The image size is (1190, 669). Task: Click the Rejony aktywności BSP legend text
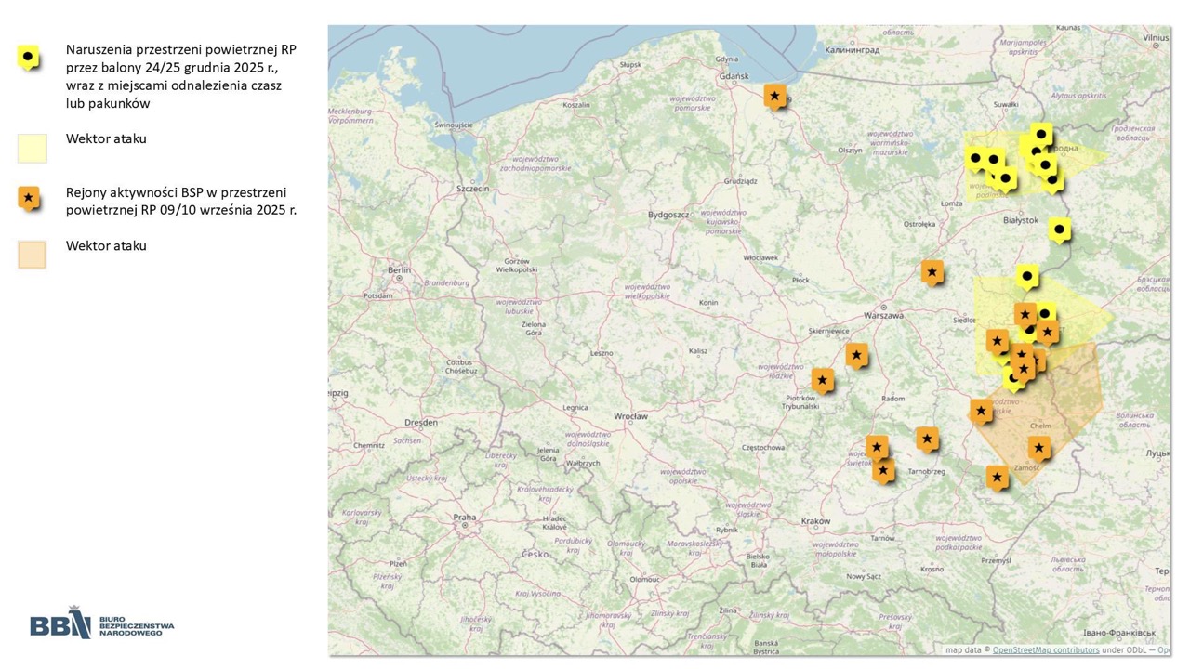coord(180,202)
